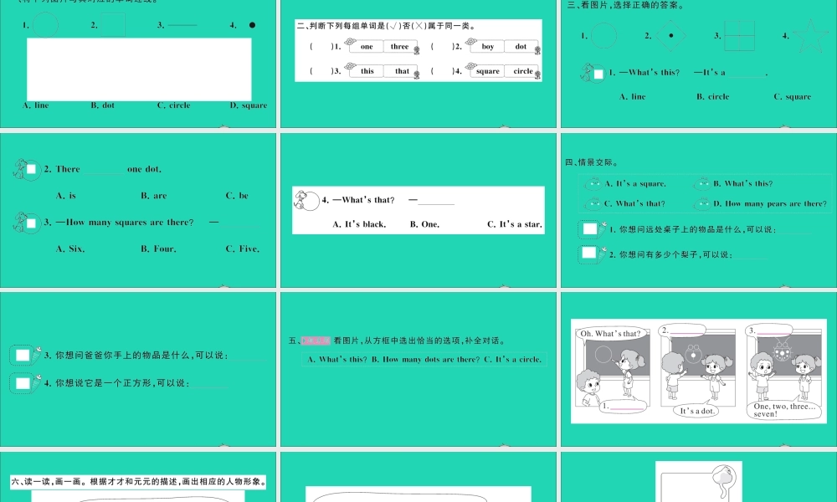
Task: Click the face icon beside 'C. What's that?'
Action: point(593,204)
